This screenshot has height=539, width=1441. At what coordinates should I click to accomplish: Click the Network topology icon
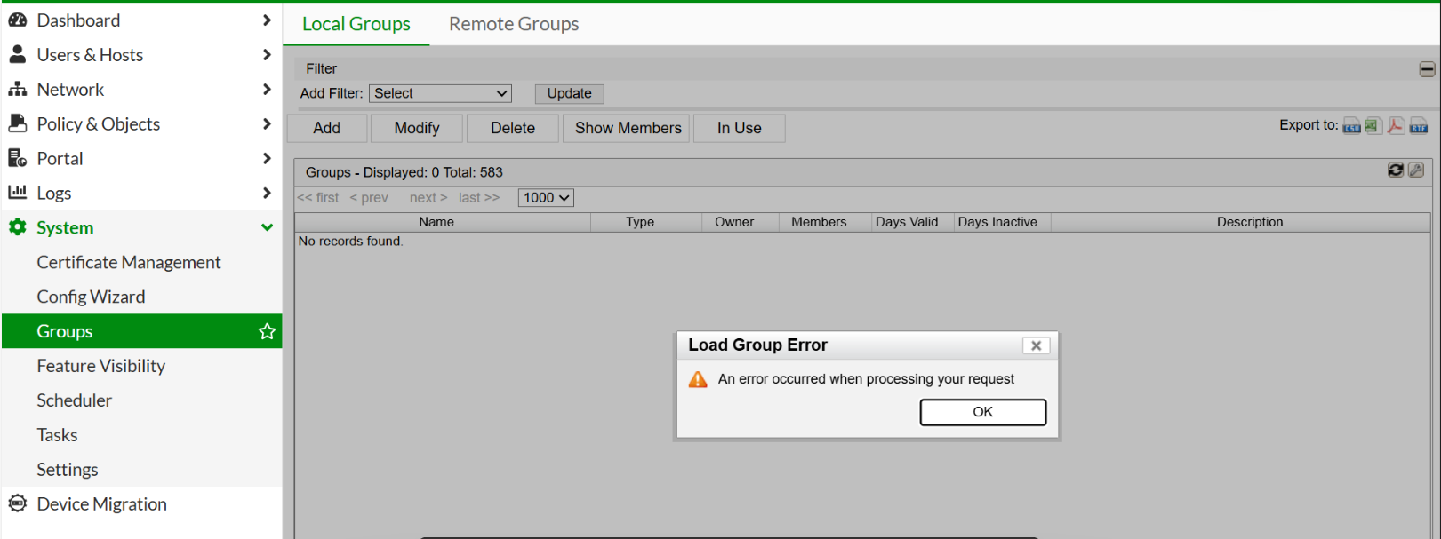18,90
